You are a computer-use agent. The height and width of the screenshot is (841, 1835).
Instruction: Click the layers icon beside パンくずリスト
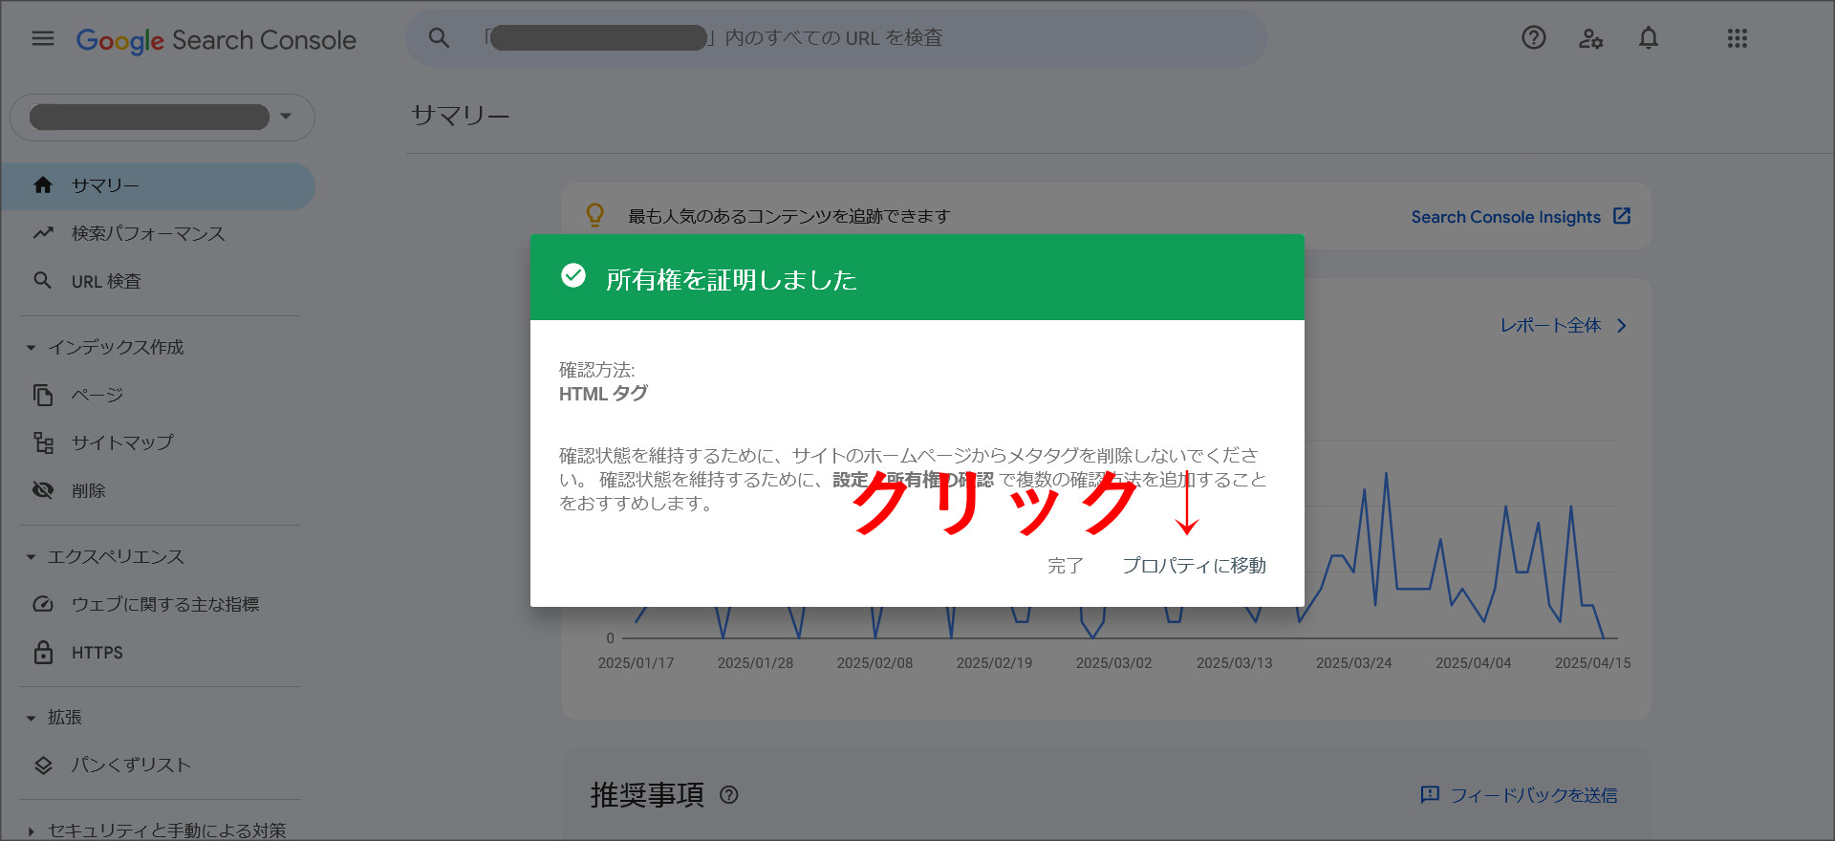click(43, 765)
